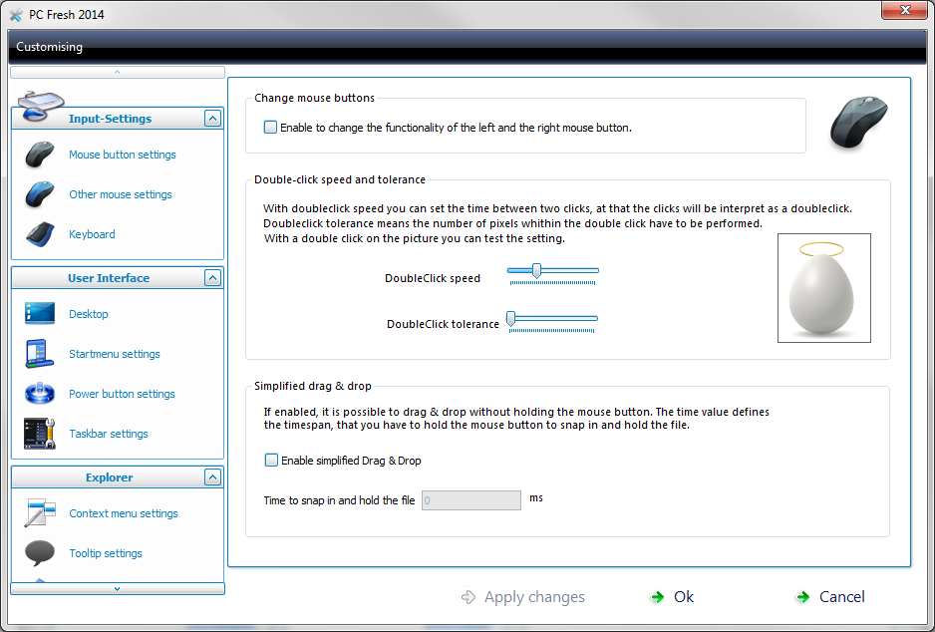Open Other mouse settings
The height and width of the screenshot is (632, 935).
(x=121, y=194)
